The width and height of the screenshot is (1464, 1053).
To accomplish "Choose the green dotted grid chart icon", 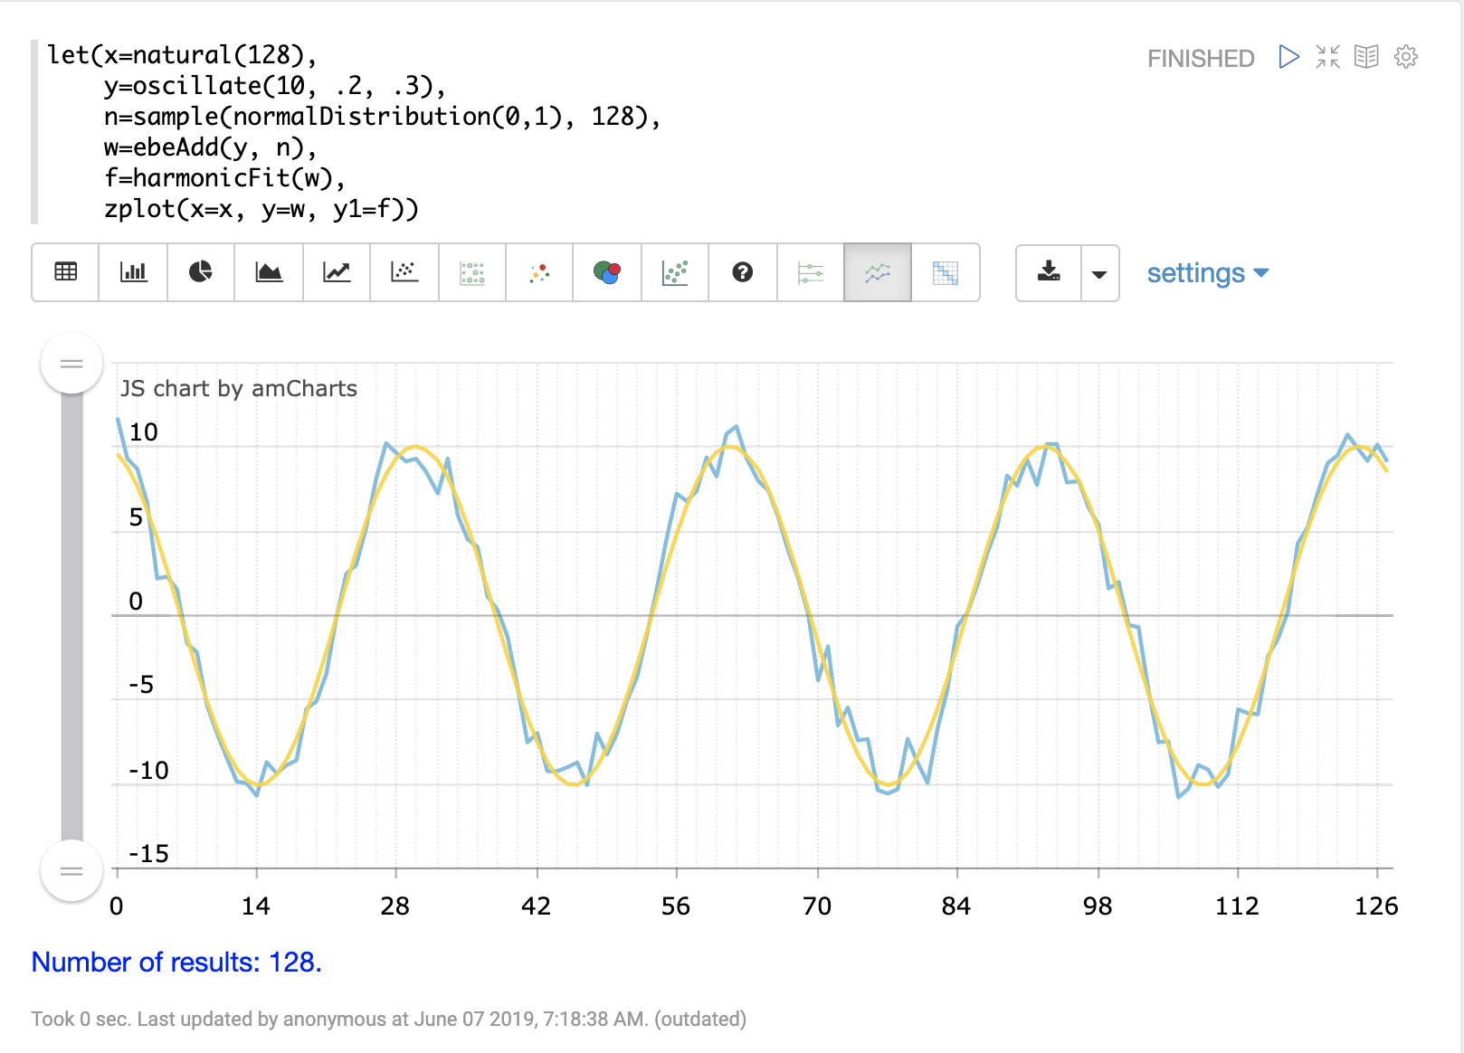I will 472,272.
